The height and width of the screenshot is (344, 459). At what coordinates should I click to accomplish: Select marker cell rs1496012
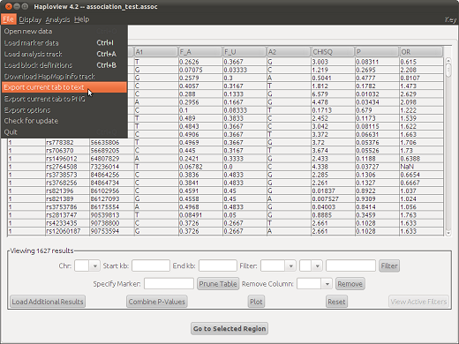tap(67, 159)
